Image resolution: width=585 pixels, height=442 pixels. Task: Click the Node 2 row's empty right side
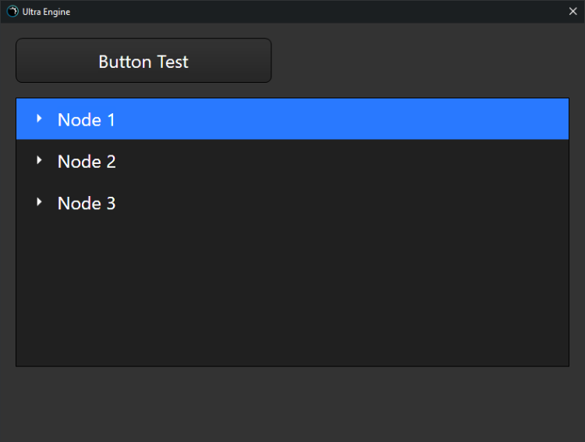point(351,162)
